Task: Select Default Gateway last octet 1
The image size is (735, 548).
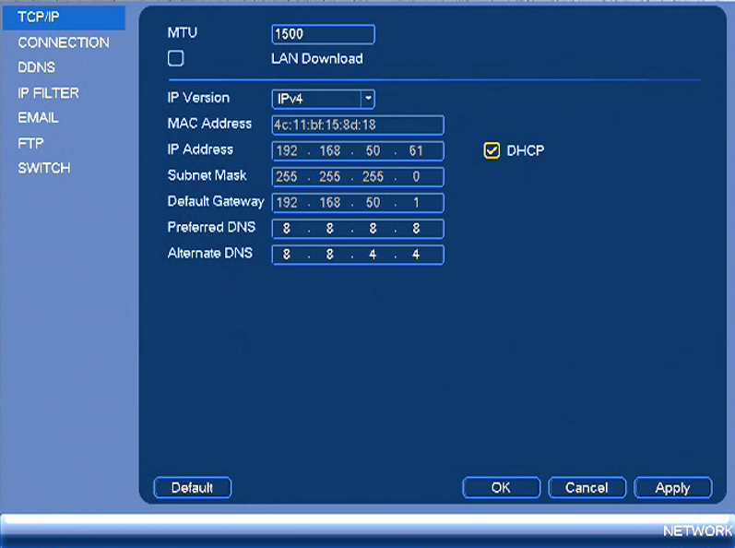Action: [x=416, y=203]
